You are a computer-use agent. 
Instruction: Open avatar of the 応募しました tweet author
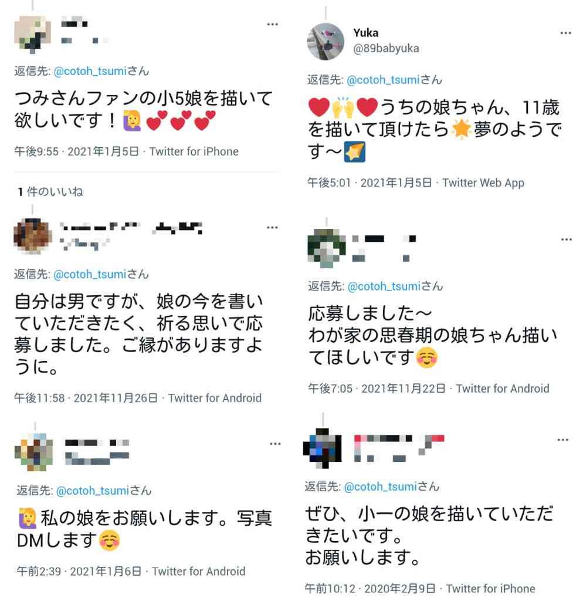[326, 248]
